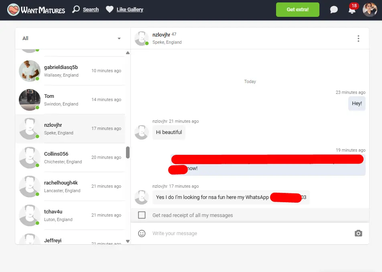Open nzlovjhr avatar in chat header

point(142,39)
